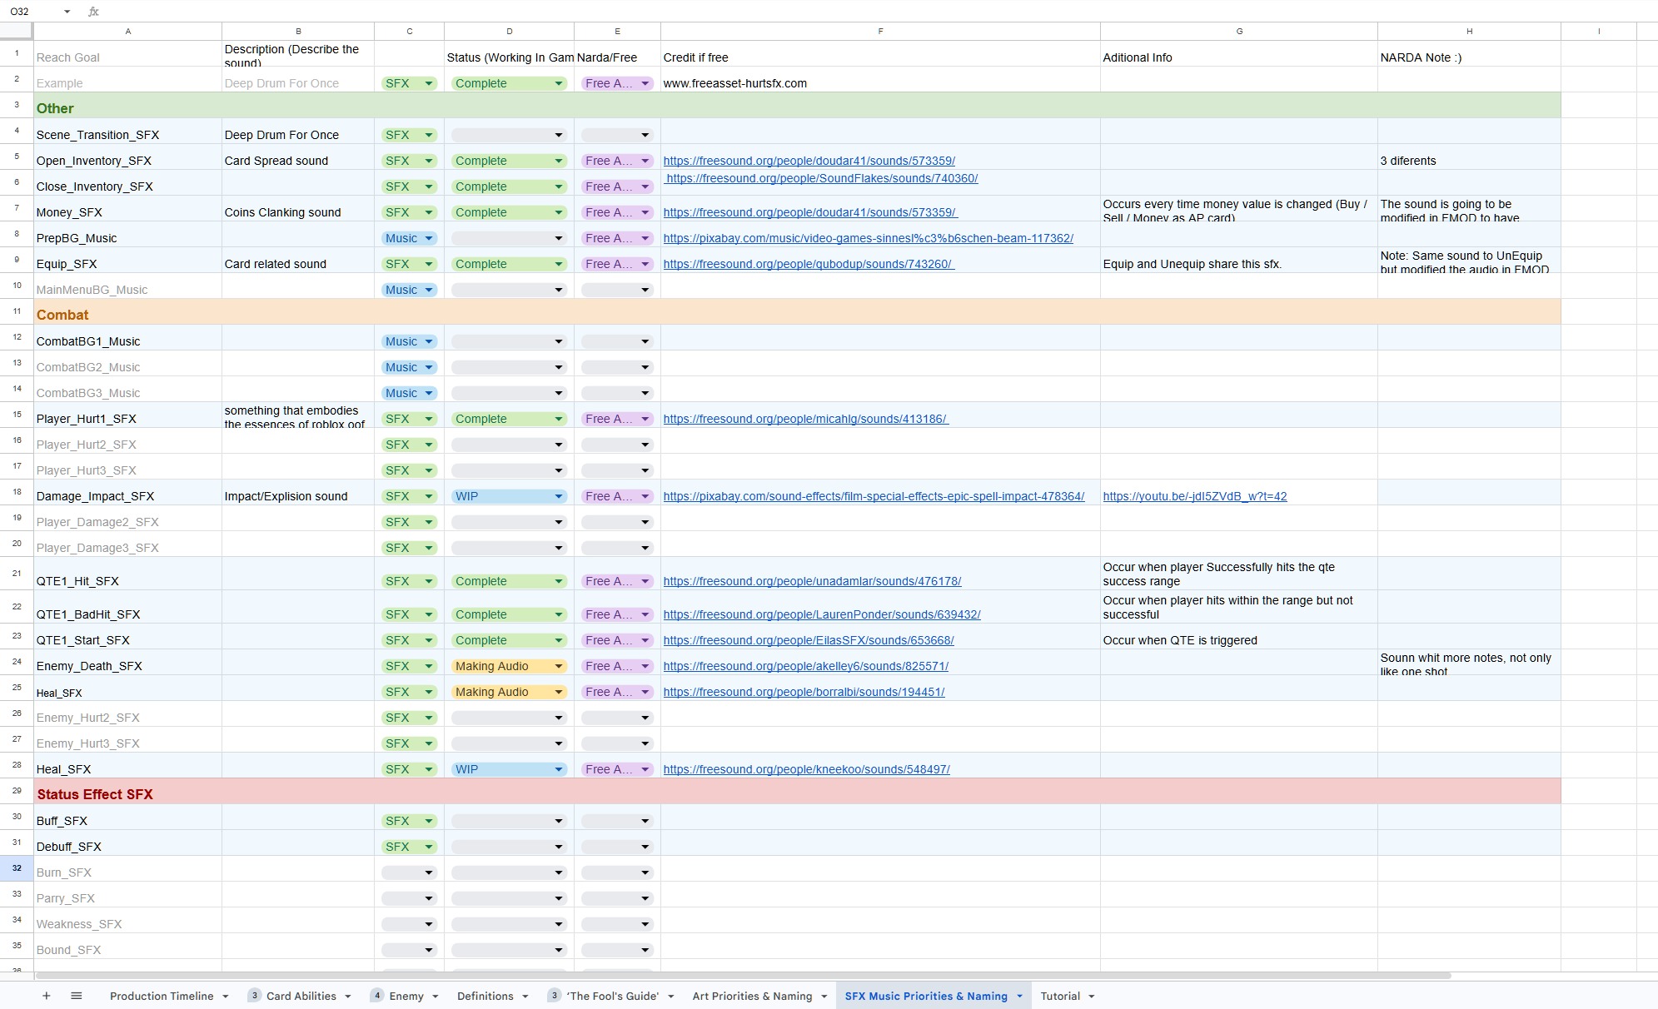Select row 11 header
Image resolution: width=1658 pixels, height=1009 pixels.
coord(17,311)
